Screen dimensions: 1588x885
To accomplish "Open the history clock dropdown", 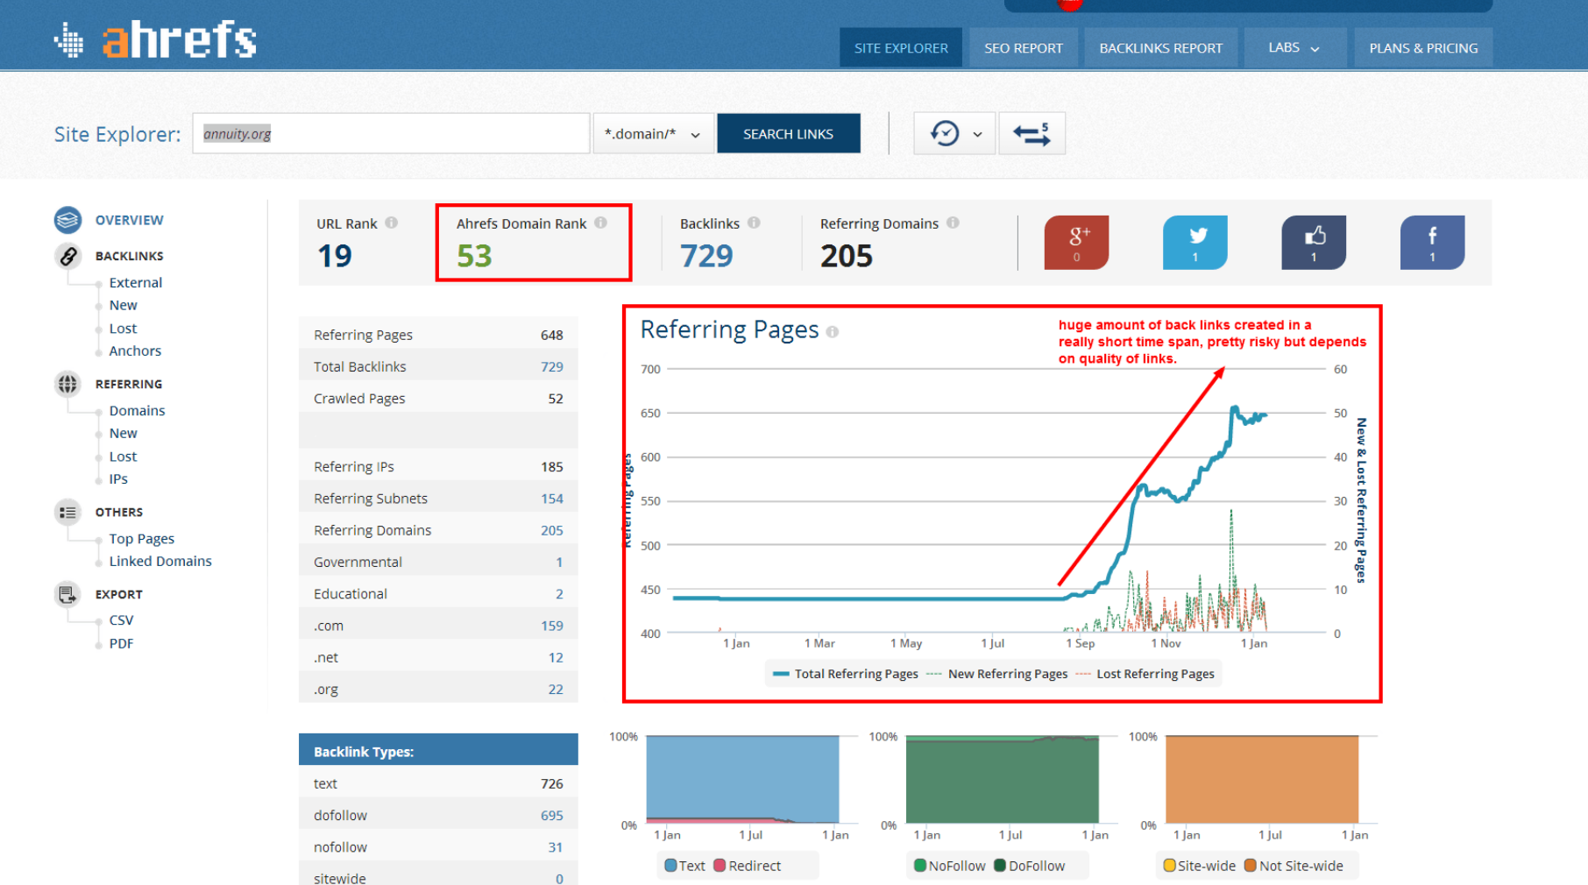I will pos(954,133).
